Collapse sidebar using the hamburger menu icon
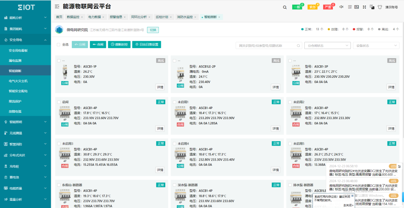 (x=57, y=7)
